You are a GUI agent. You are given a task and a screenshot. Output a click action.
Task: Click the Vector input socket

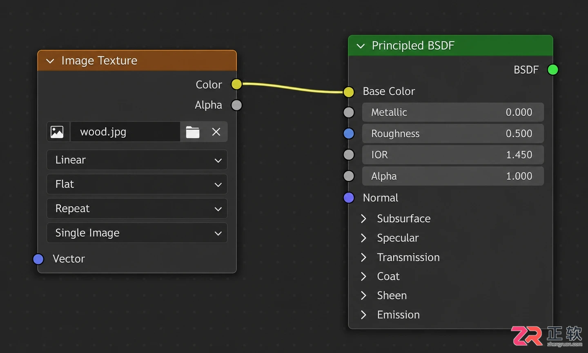(x=38, y=259)
